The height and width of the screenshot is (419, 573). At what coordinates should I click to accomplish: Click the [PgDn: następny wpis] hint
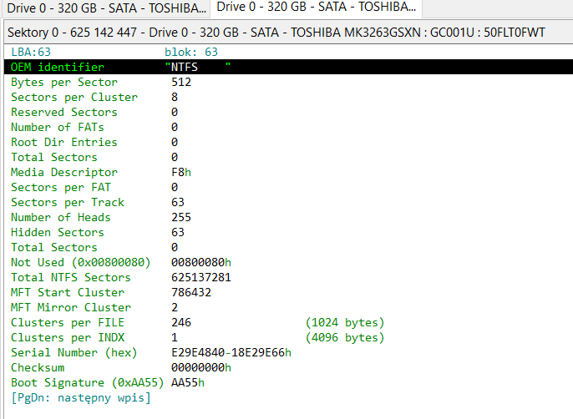pos(81,397)
